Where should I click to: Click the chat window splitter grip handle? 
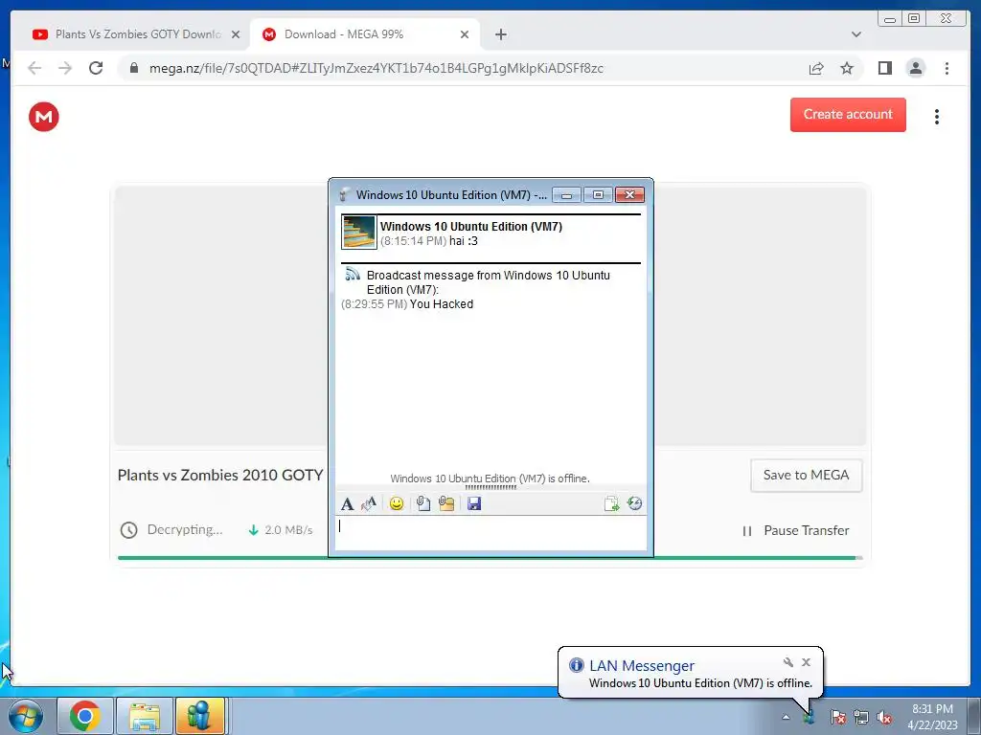[x=491, y=487]
